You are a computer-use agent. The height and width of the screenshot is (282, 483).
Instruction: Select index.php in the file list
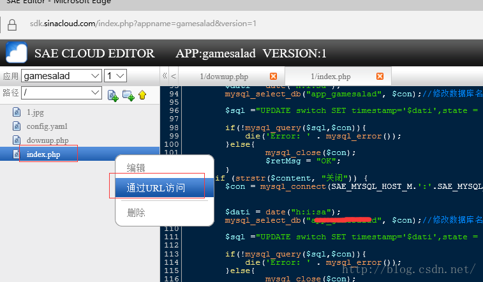point(43,154)
